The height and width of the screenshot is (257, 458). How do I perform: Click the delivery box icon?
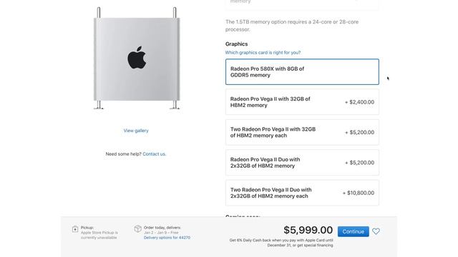pyautogui.click(x=138, y=228)
